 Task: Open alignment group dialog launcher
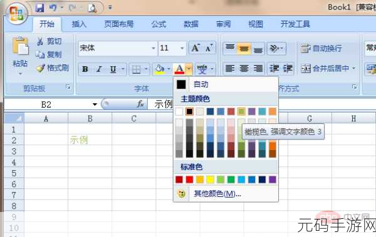pos(354,87)
